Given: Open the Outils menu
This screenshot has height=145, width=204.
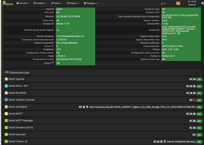Looking at the screenshot, I should pyautogui.click(x=56, y=3).
